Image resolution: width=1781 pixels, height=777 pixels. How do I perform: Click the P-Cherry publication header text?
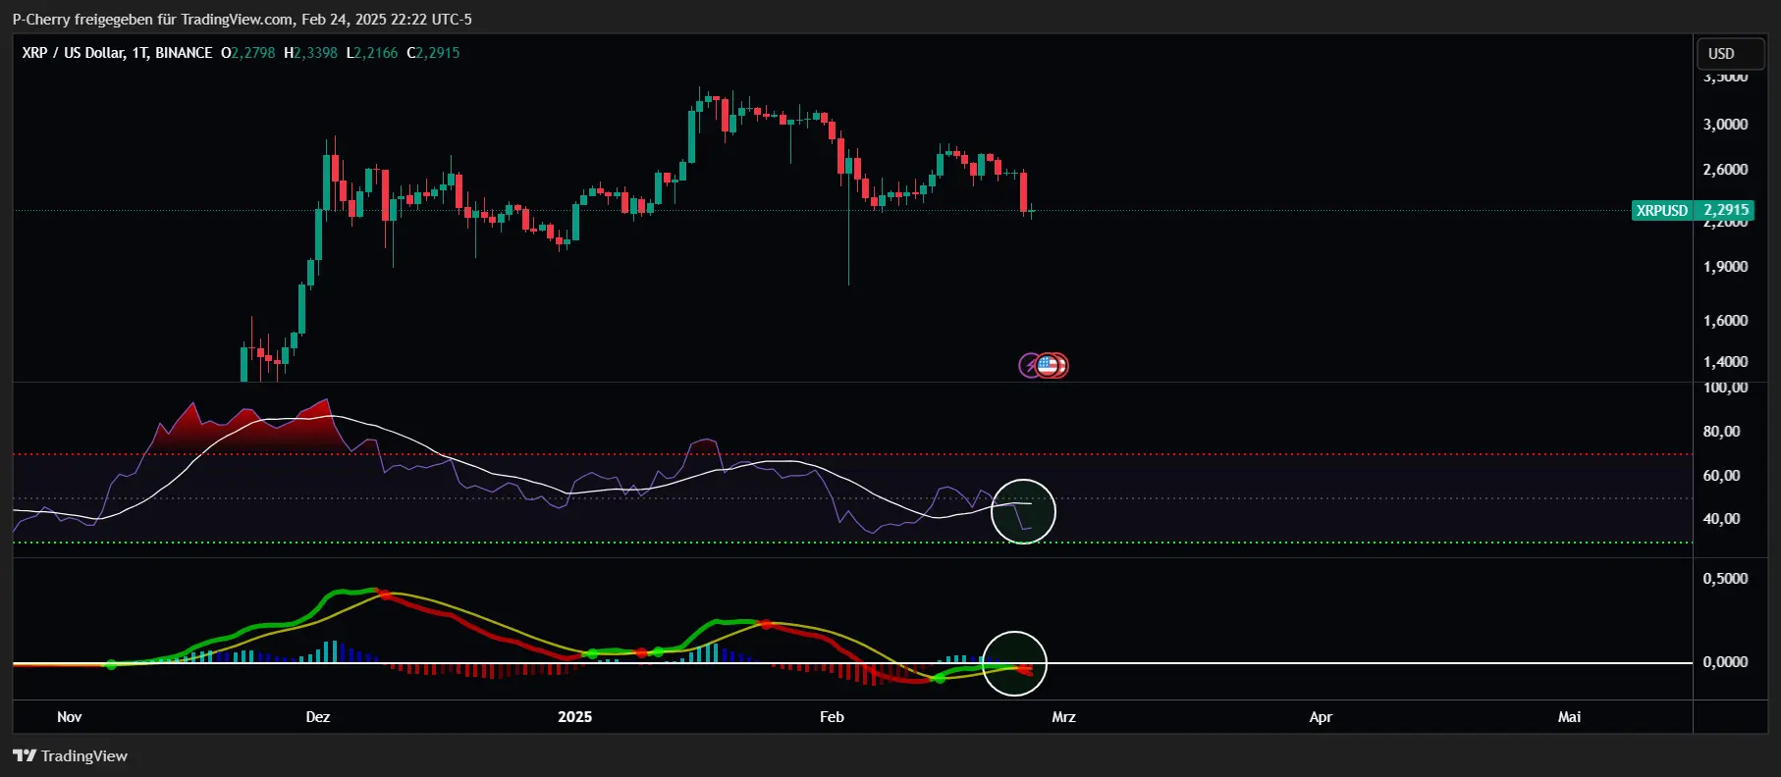click(243, 19)
